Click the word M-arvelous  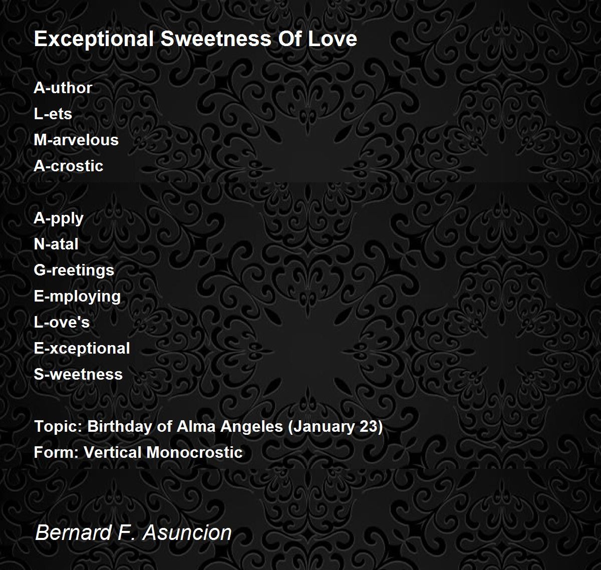click(76, 140)
